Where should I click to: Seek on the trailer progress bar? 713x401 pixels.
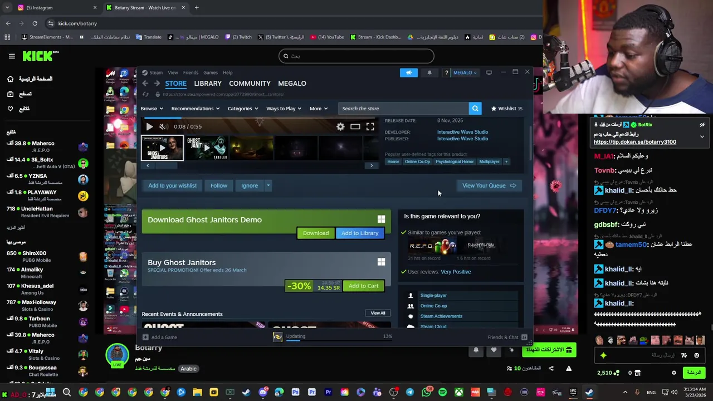260,118
